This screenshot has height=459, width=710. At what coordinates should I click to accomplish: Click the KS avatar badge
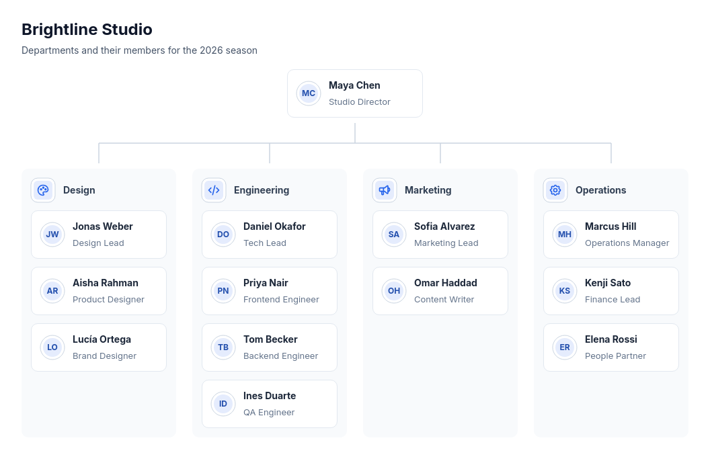click(565, 291)
